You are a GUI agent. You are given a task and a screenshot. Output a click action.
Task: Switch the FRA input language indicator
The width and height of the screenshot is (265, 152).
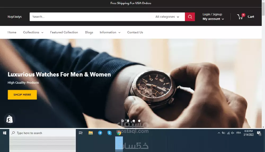tap(239, 133)
